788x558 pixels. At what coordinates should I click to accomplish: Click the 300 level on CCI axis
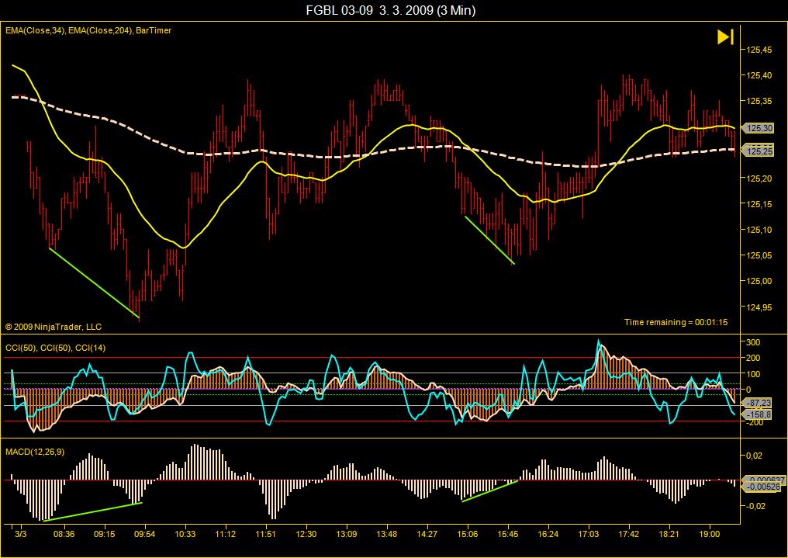[753, 342]
